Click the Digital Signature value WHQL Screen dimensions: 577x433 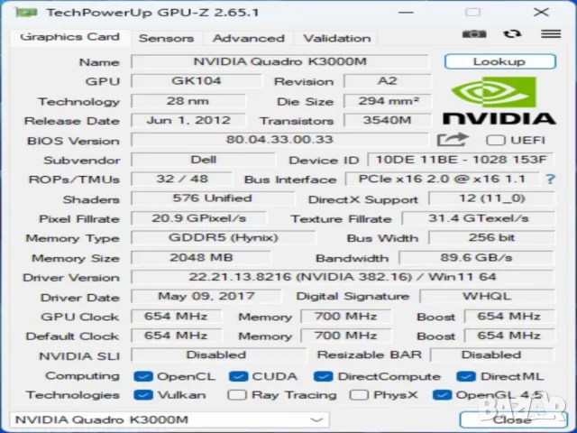point(487,297)
